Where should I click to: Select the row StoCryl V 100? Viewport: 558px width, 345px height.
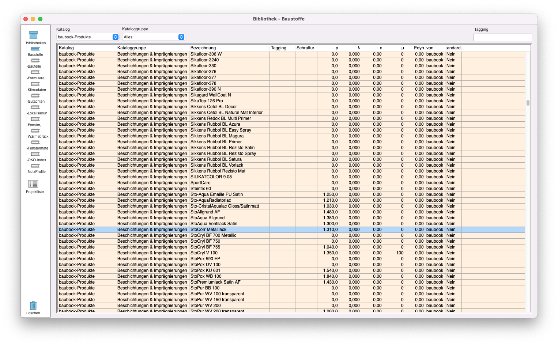coord(291,253)
